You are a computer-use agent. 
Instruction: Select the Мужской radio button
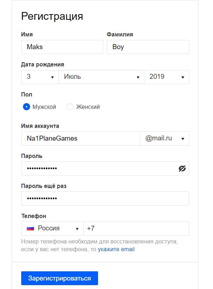[27, 107]
